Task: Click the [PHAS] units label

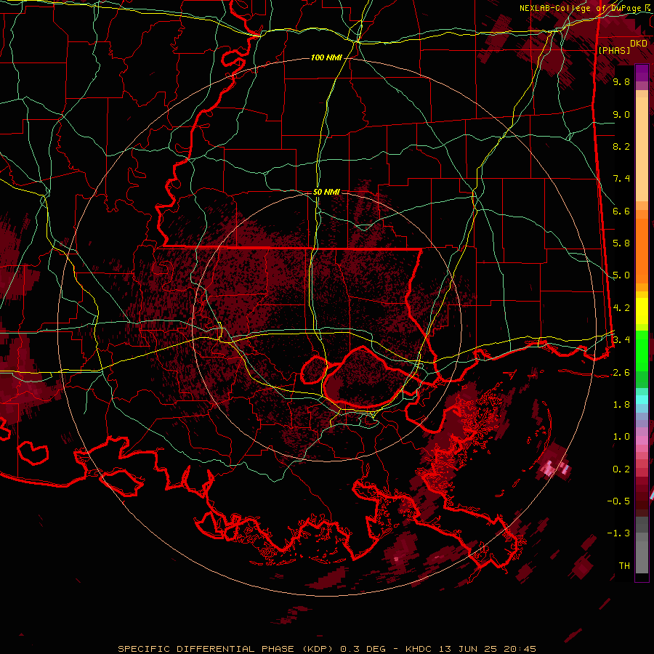Action: point(614,50)
